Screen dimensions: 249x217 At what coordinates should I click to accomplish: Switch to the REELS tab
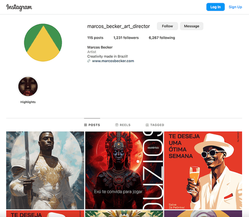coord(123,125)
